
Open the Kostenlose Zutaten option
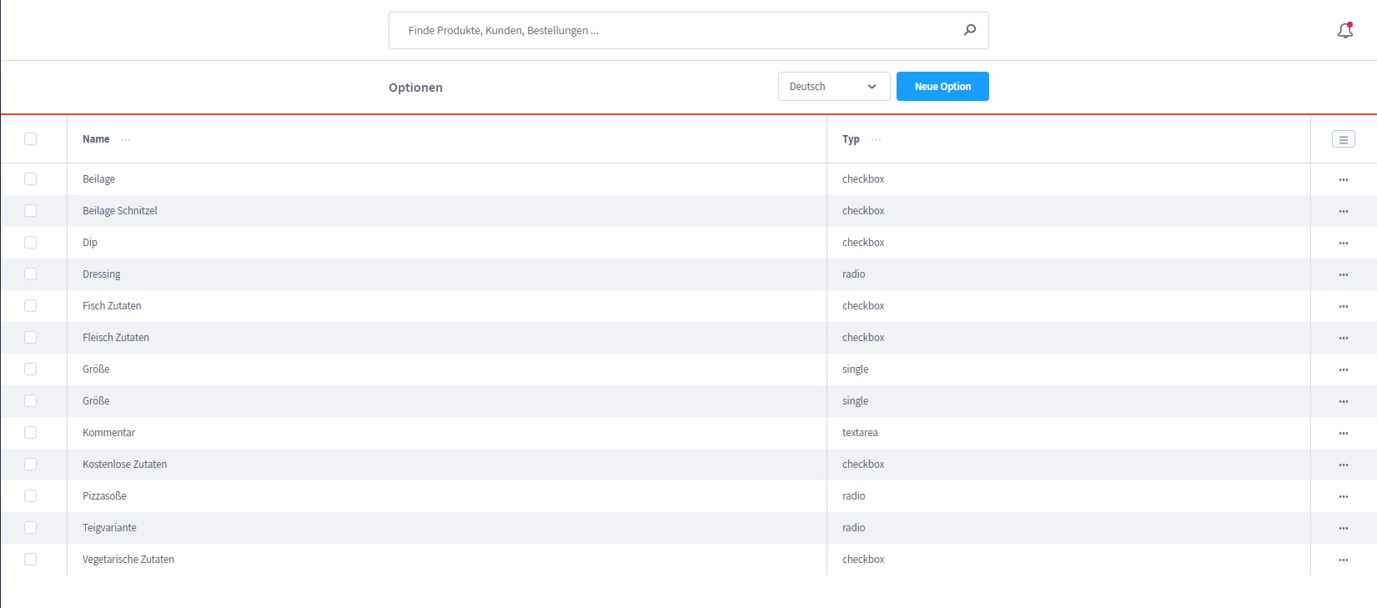point(124,465)
